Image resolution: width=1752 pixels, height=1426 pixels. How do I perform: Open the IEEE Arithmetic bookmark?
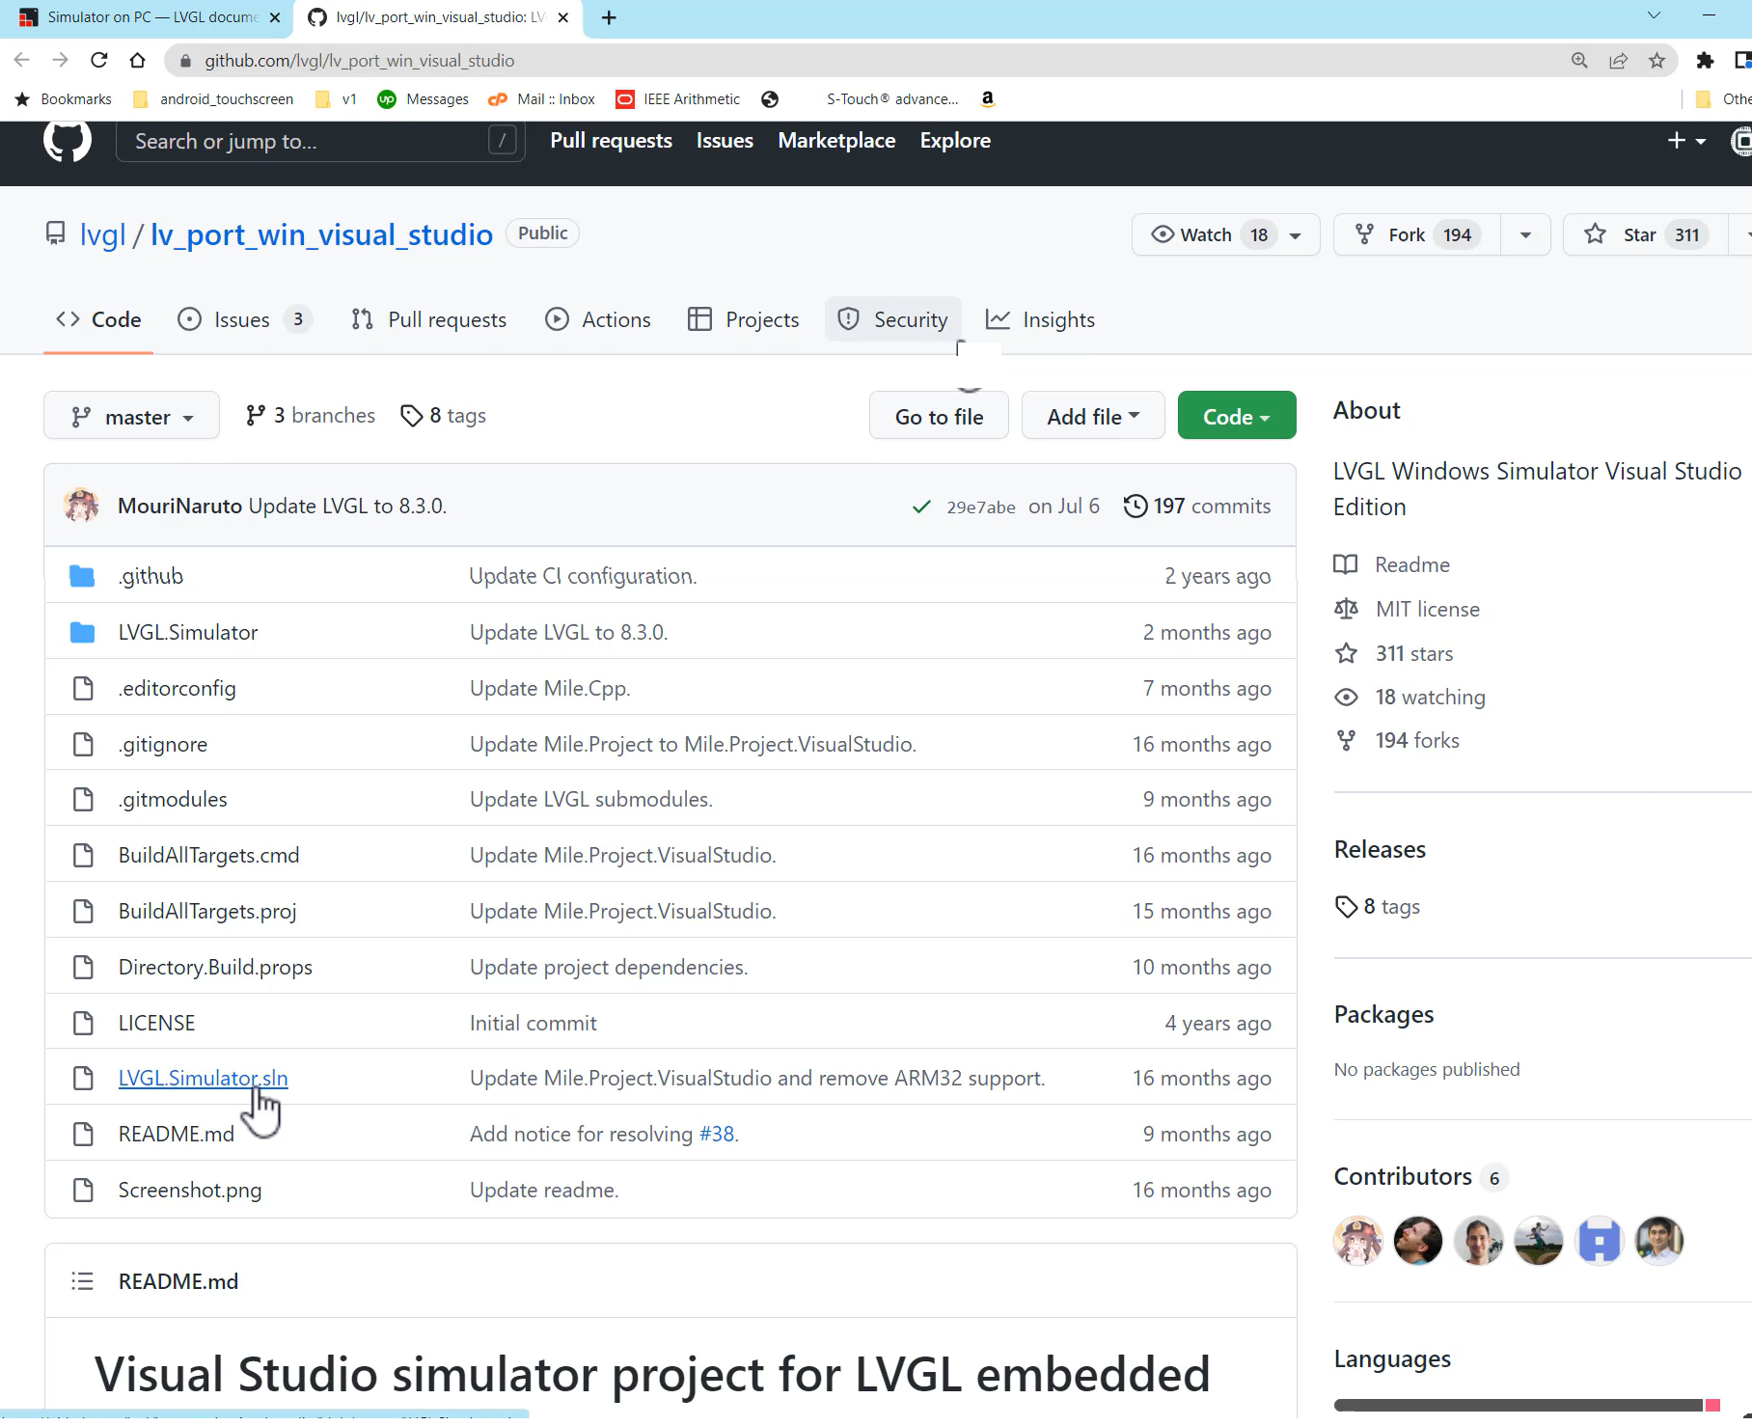pos(678,98)
